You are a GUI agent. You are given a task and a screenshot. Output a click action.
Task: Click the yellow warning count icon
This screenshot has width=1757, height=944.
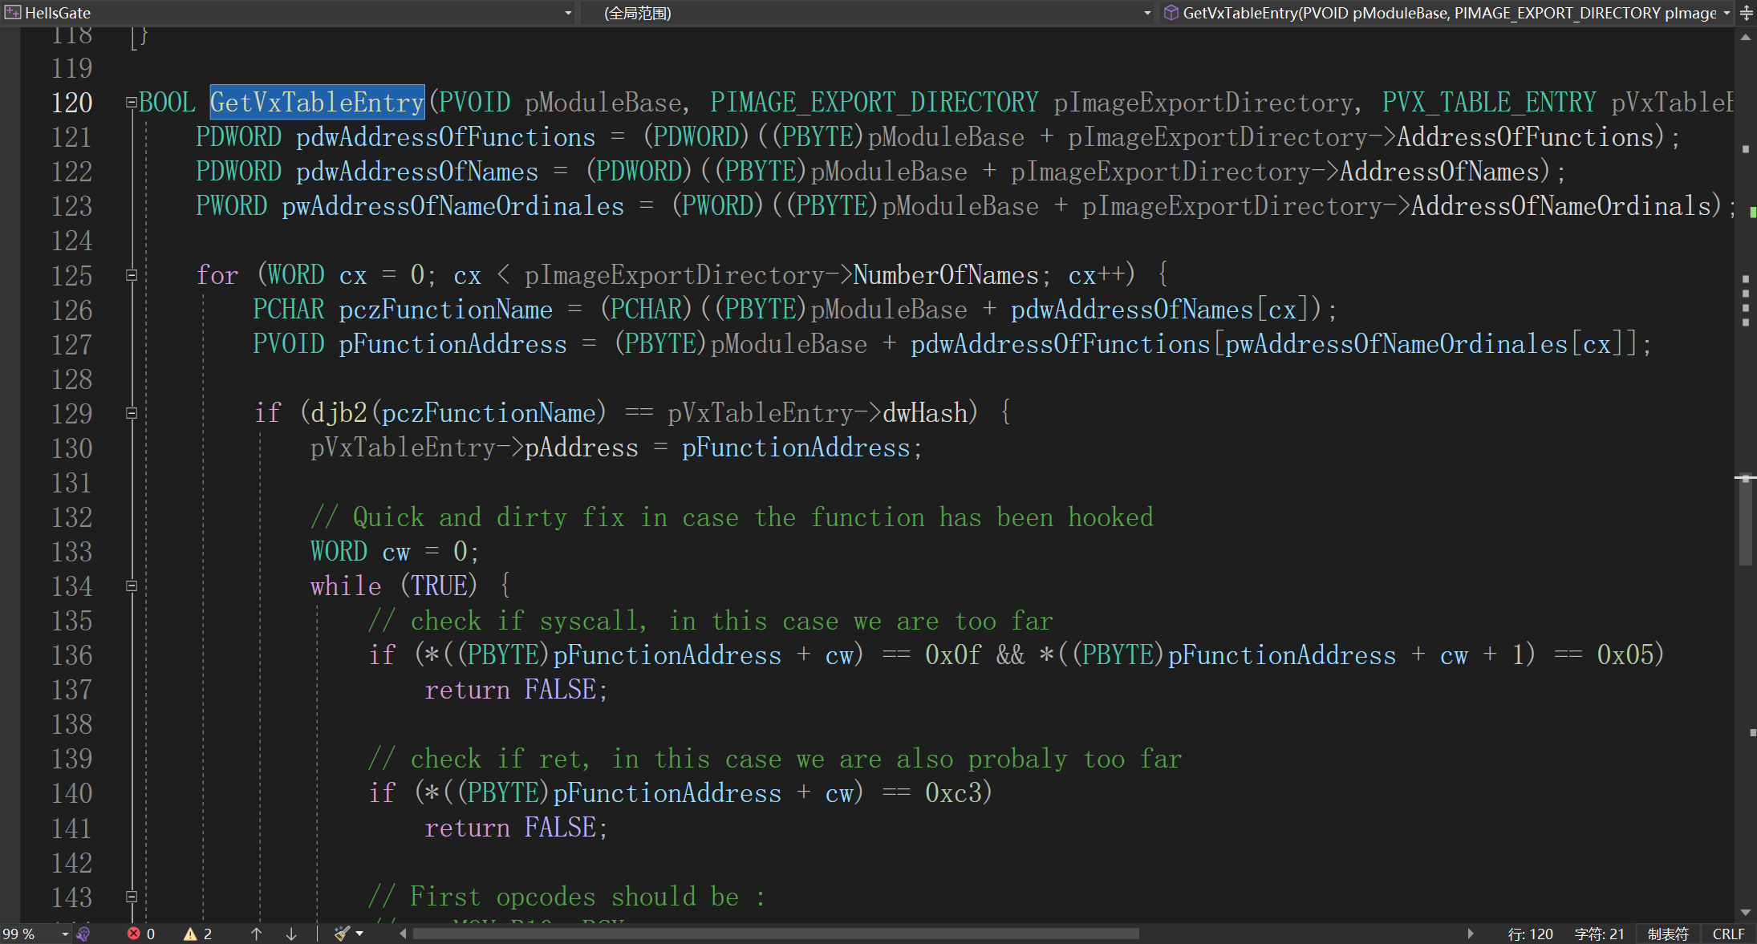[190, 934]
